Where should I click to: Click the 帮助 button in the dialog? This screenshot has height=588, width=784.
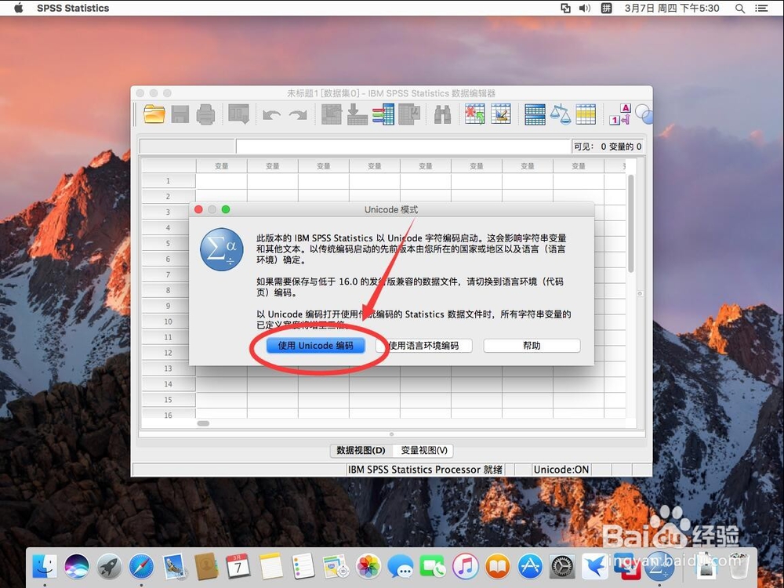532,346
